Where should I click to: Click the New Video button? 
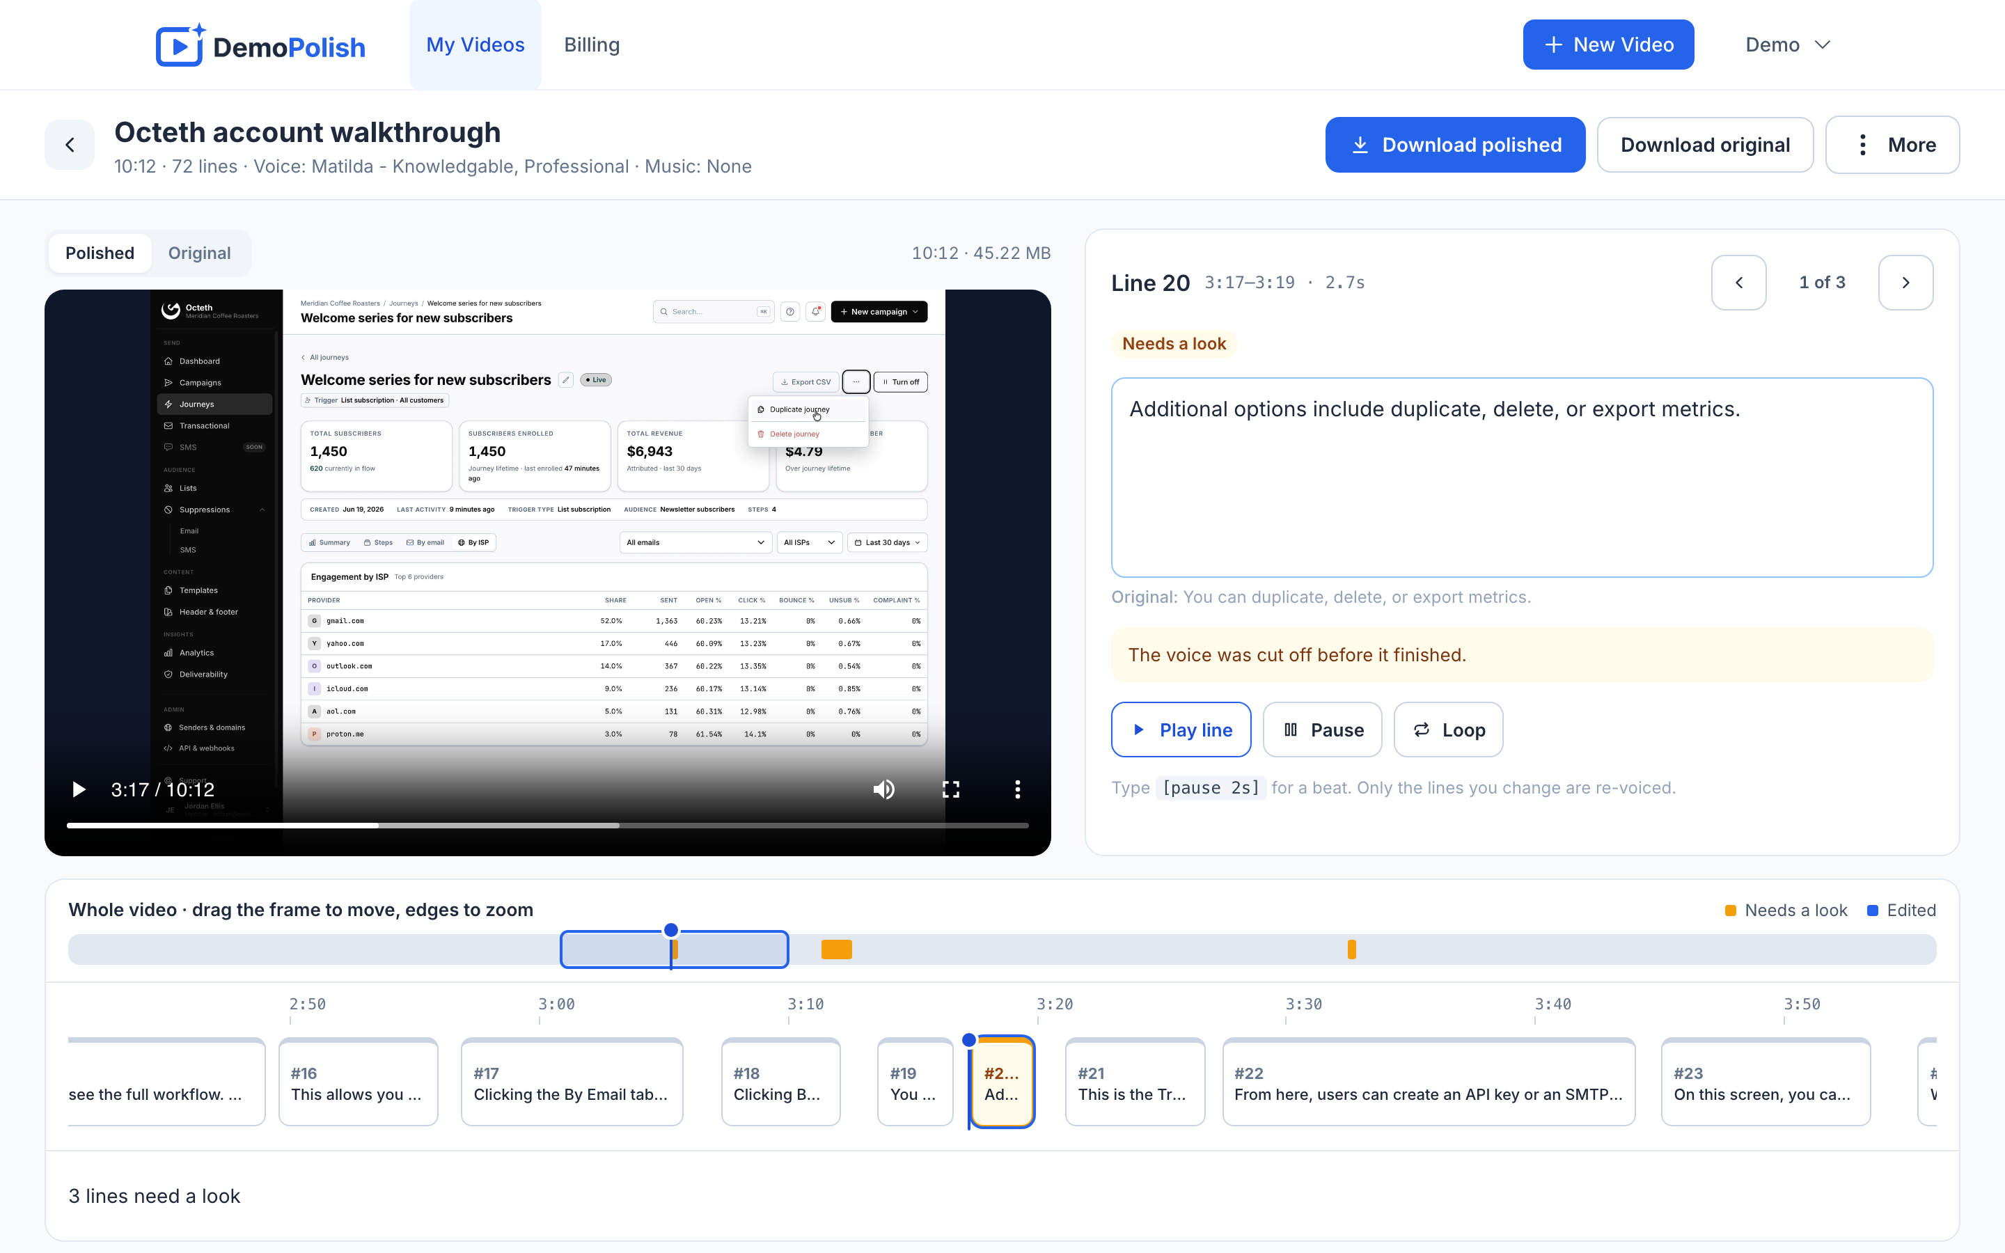tap(1608, 45)
